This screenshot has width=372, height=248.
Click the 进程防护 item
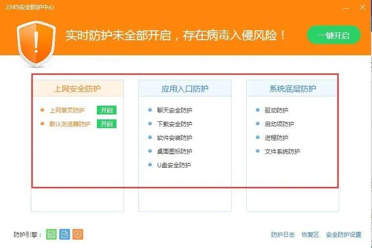pyautogui.click(x=276, y=138)
